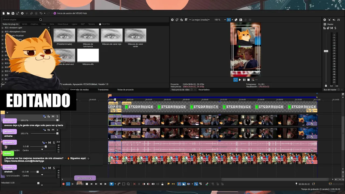The height and width of the screenshot is (194, 345).
Task: Open track fx on first video track
Action: point(49,116)
